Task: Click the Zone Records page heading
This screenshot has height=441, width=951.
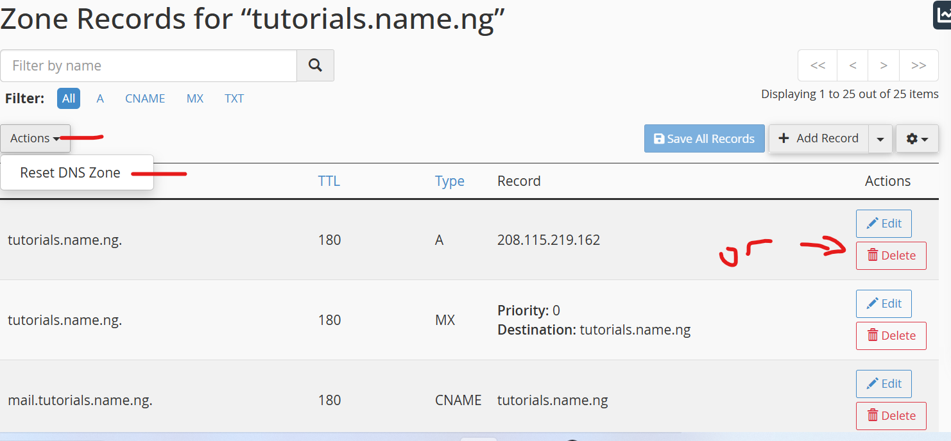Action: point(253,18)
